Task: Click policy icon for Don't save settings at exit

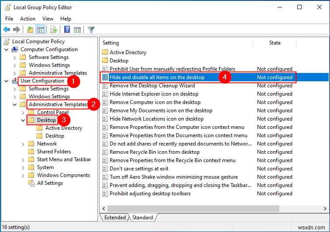Action: pos(105,169)
